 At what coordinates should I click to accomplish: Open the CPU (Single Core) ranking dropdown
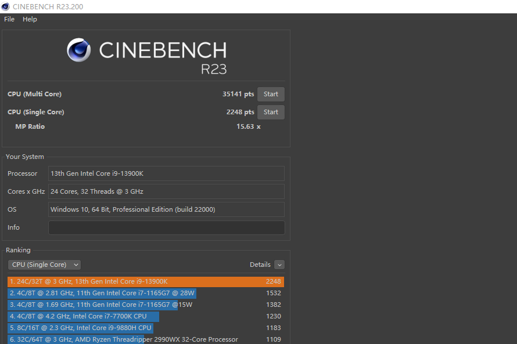click(45, 265)
